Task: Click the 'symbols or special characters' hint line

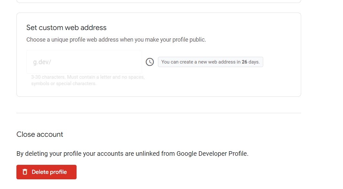Action: click(x=64, y=84)
